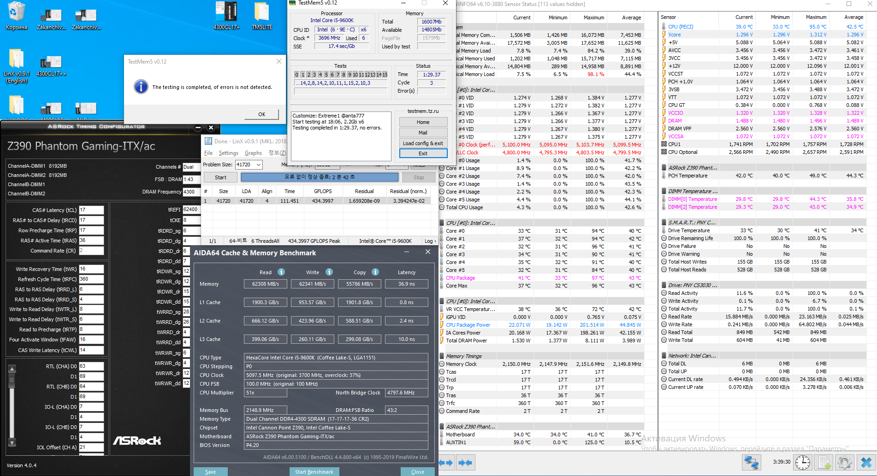Click the power icon beside CPU Package Power
The image size is (877, 476).
pos(442,325)
